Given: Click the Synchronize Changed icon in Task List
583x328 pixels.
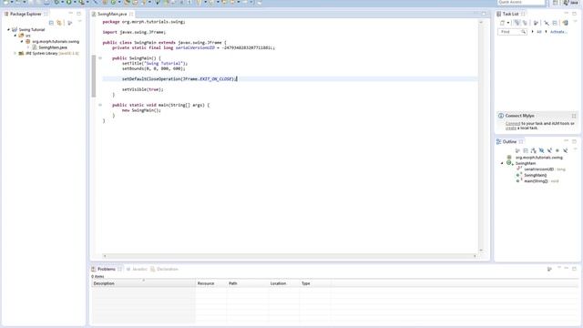Looking at the screenshot, I should click(x=565, y=23).
